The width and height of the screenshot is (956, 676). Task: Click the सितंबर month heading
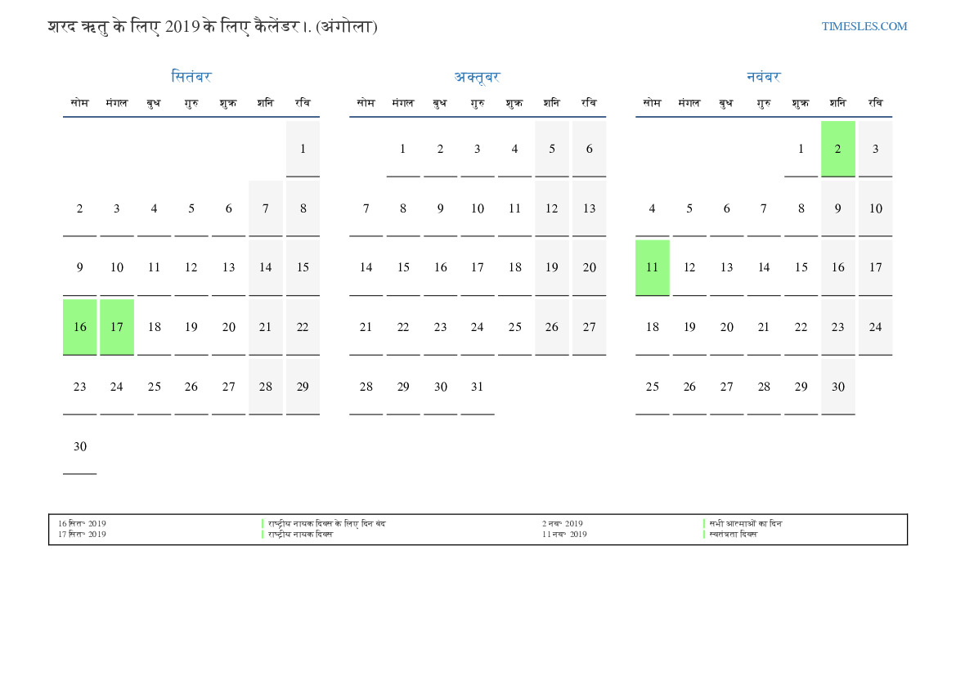[x=191, y=77]
